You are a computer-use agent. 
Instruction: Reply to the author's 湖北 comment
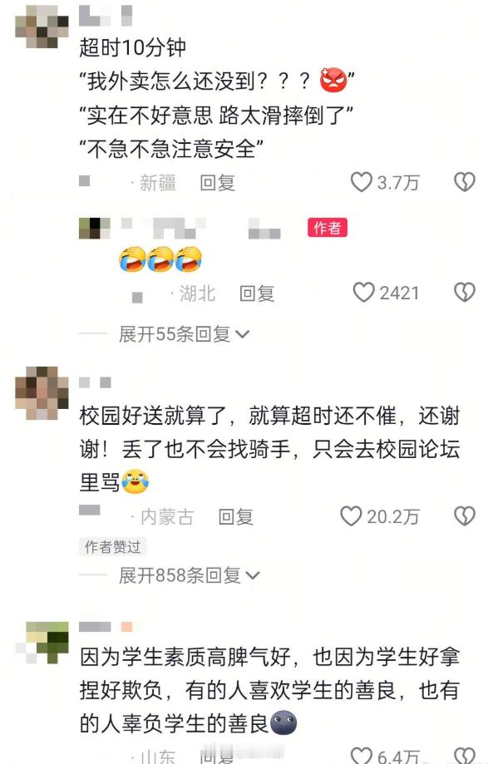(257, 293)
